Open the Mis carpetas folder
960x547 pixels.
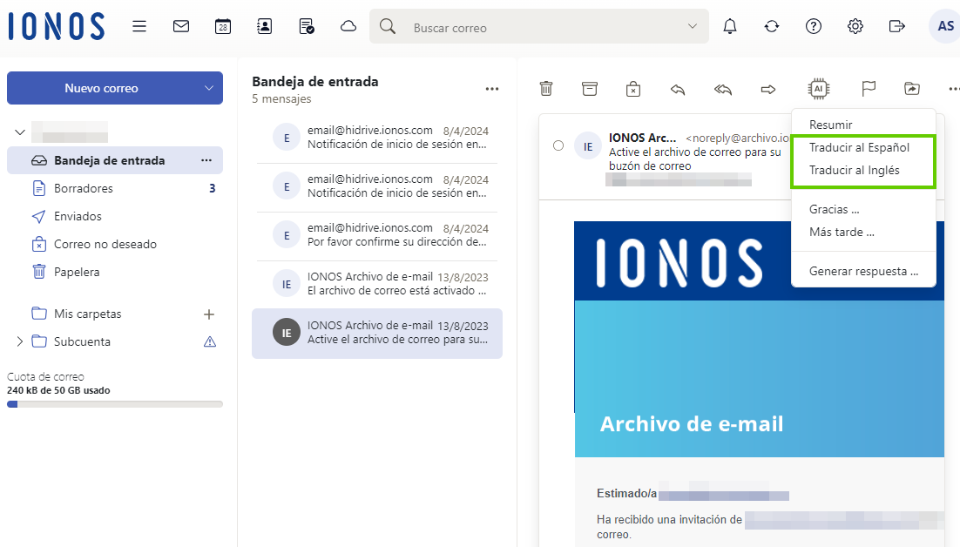[88, 314]
